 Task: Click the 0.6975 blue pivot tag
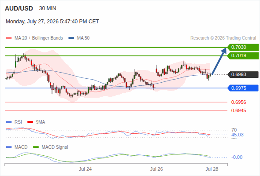coord(243,88)
